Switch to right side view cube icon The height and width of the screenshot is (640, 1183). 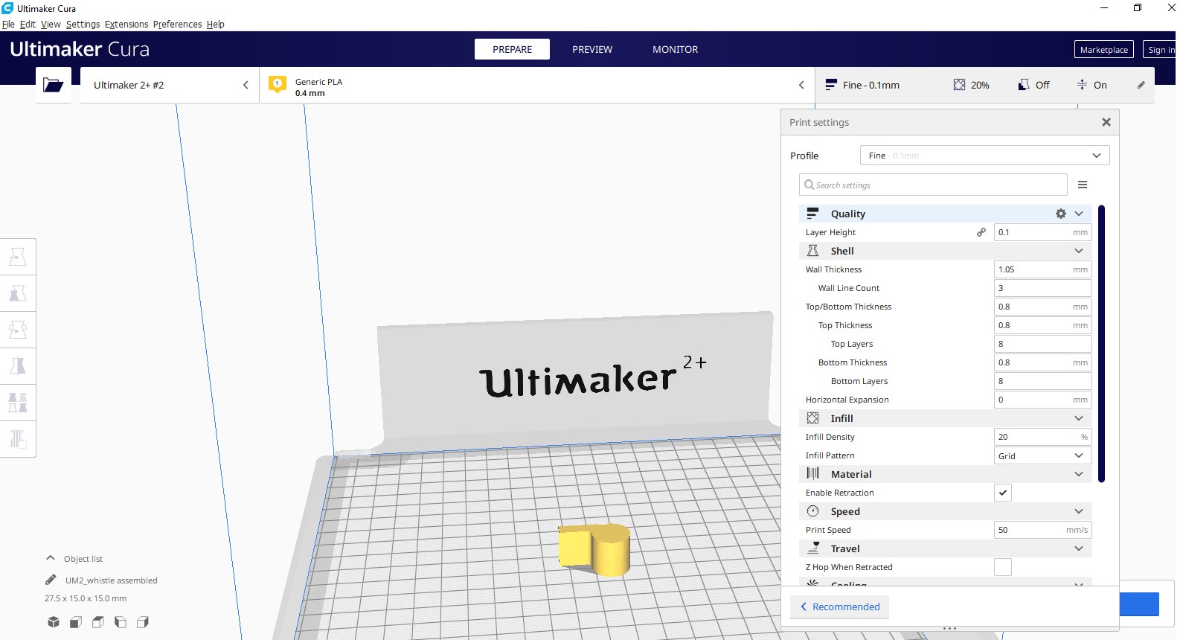143,622
